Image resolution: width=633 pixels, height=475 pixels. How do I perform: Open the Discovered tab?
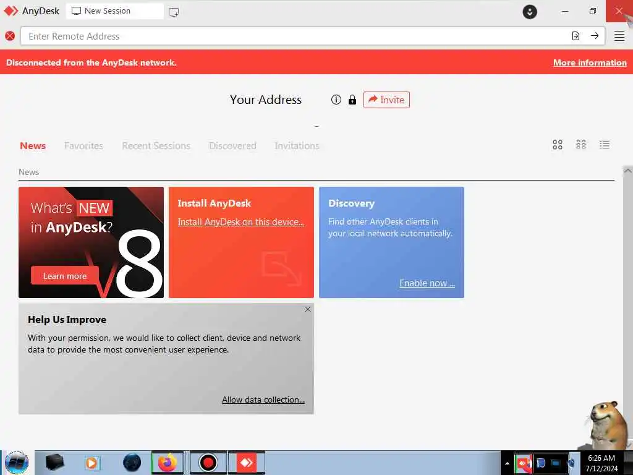[232, 146]
